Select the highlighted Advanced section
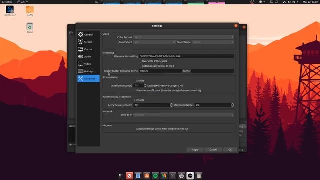This screenshot has width=320, height=180. (x=88, y=79)
